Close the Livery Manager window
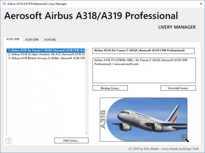The image size is (205, 153). [201, 4]
